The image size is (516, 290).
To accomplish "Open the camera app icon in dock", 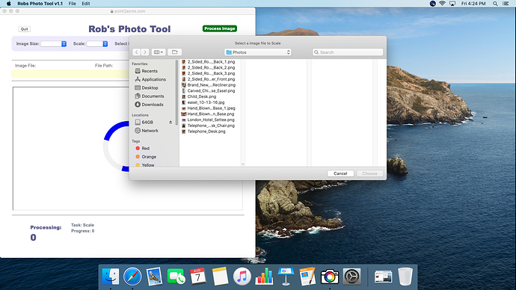I will click(x=329, y=277).
